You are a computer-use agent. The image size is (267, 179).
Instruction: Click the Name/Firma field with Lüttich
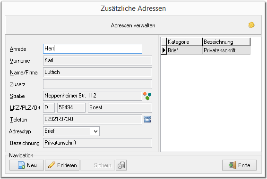97,73
